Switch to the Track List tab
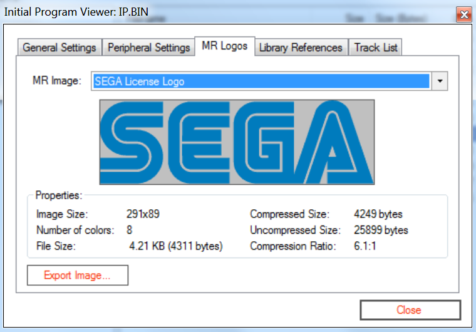This screenshot has width=476, height=332. 376,48
